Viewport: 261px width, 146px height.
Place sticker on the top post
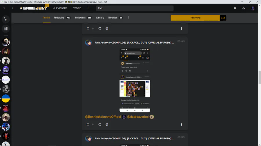pyautogui.click(x=107, y=29)
